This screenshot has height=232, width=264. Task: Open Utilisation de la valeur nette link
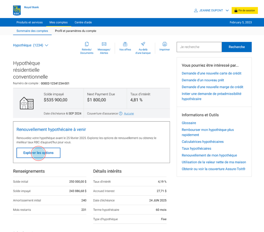coord(214,162)
